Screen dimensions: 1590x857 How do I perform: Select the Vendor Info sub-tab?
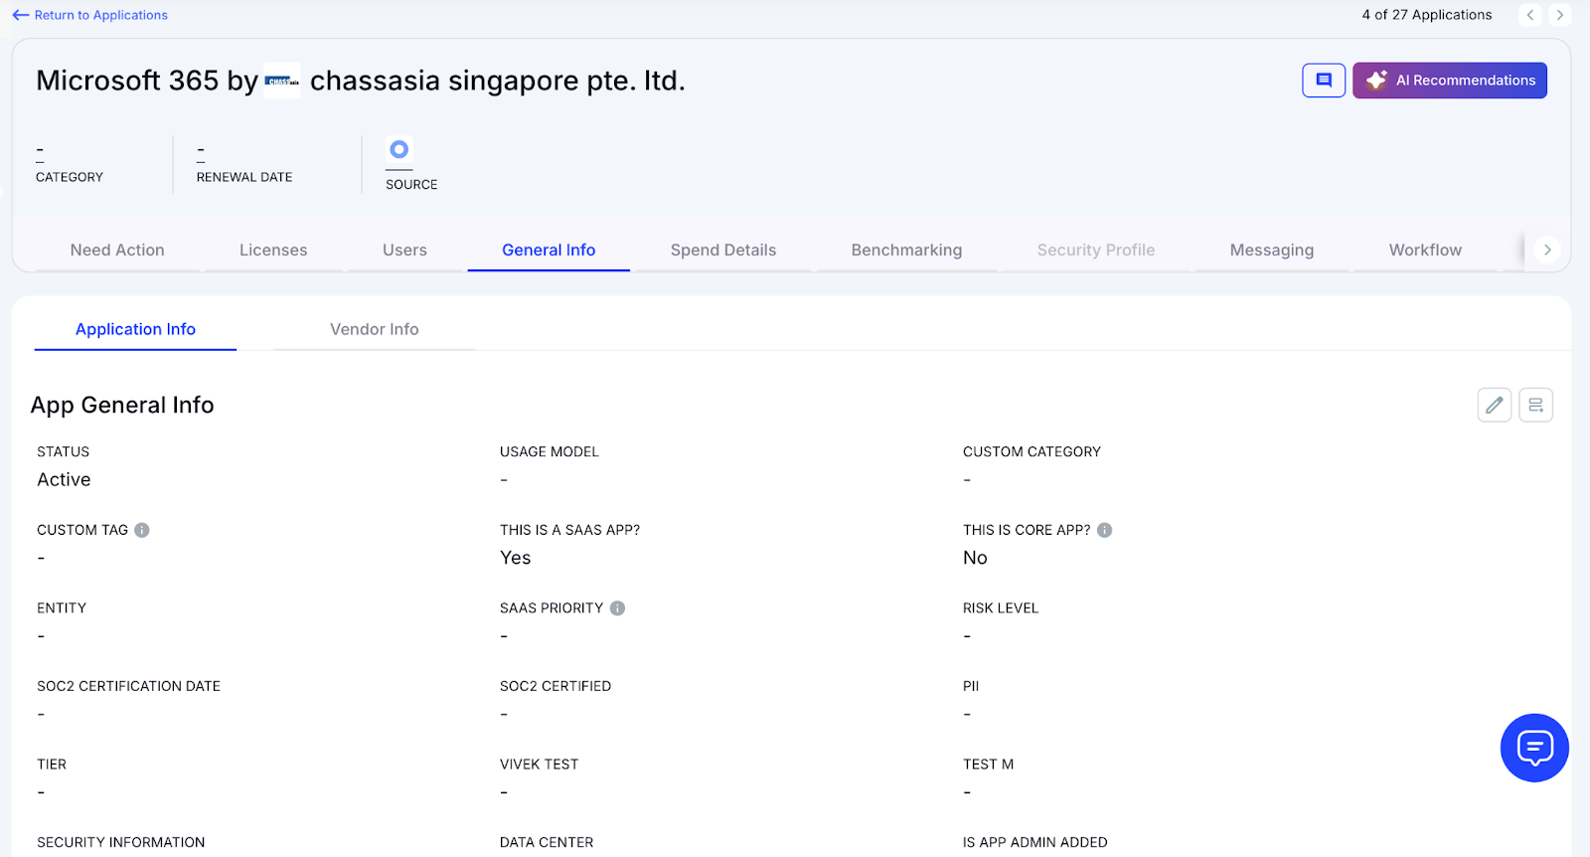pos(375,330)
